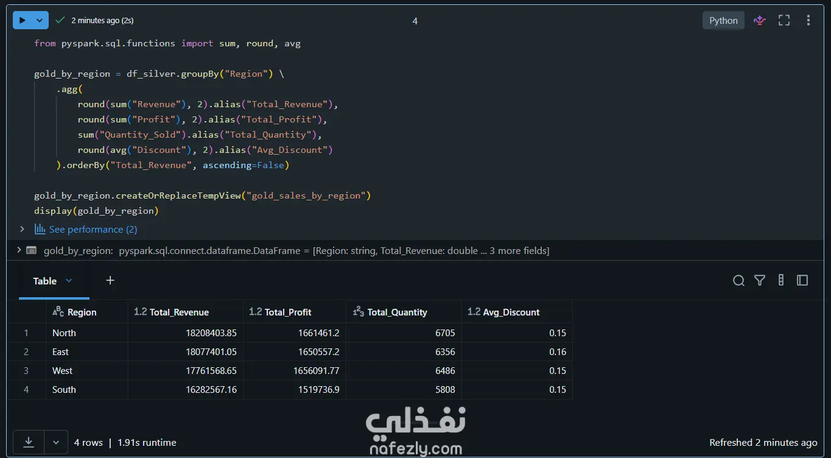
Task: Add a new visualization with plus
Action: (x=110, y=280)
